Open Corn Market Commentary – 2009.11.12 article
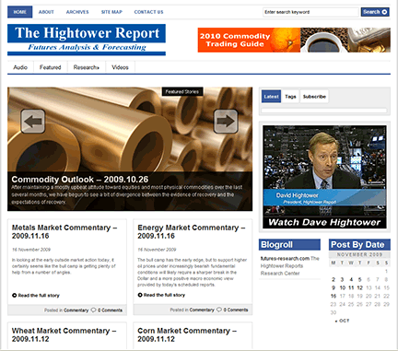Image resolution: width=398 pixels, height=351 pixels. point(187,335)
